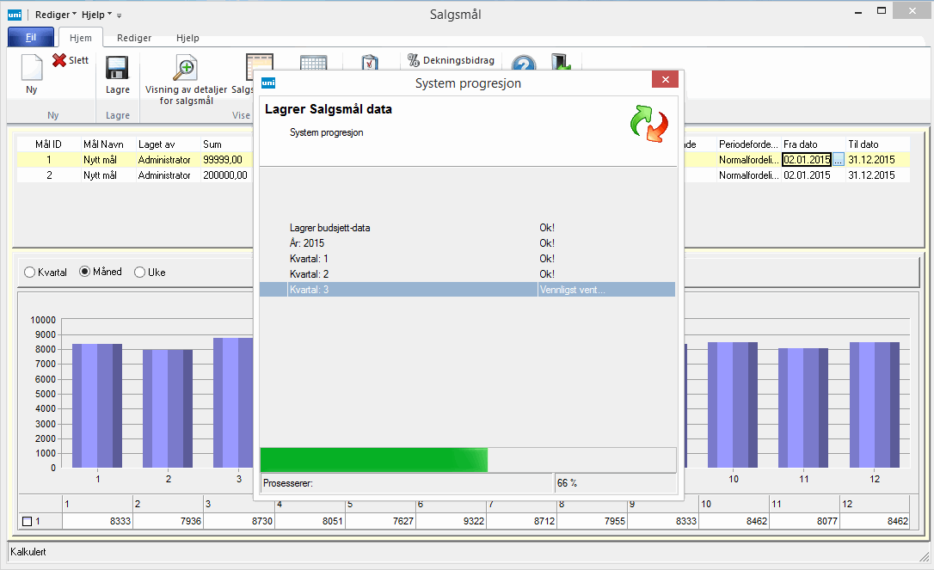Click the ellipsis button beside Fra dato

click(x=839, y=160)
